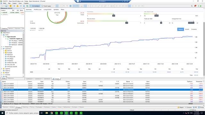Click the account person icon in toolbar
The image size is (205, 115).
pos(199,6)
